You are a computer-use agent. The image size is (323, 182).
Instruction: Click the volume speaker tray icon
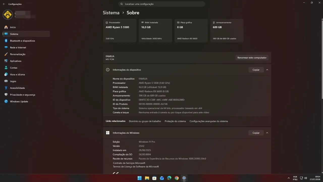click(x=306, y=178)
